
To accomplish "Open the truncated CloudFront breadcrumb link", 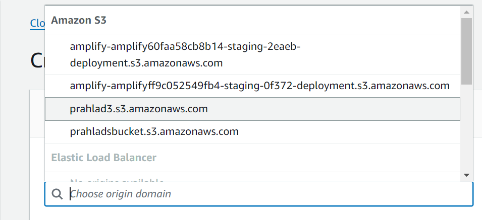I will tap(37, 23).
